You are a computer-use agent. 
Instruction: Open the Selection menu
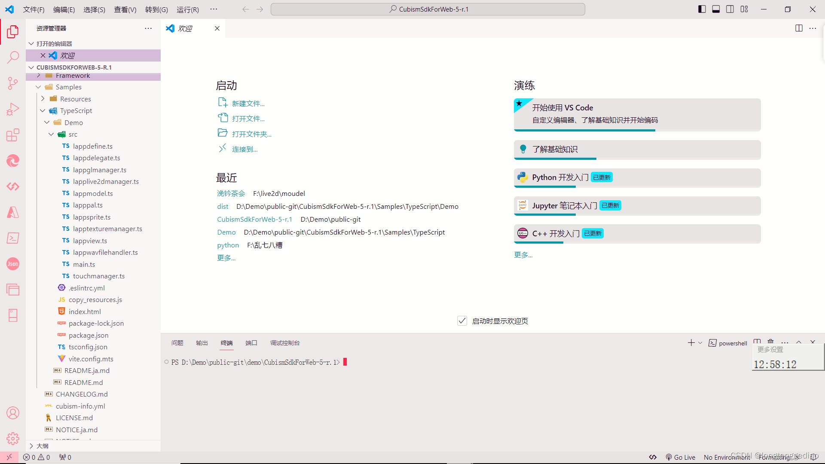95,9
